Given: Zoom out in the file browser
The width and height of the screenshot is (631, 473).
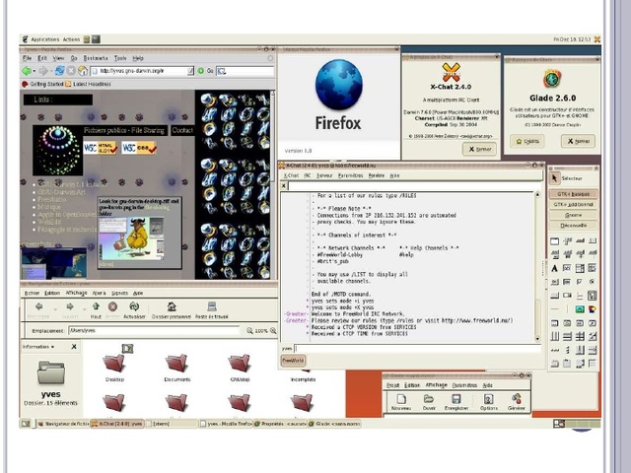Looking at the screenshot, I should [x=249, y=331].
